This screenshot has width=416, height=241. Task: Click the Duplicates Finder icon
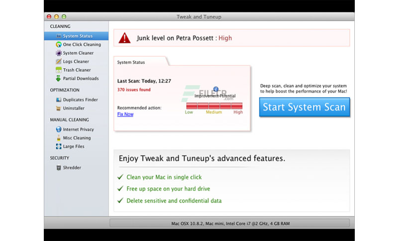click(x=59, y=100)
